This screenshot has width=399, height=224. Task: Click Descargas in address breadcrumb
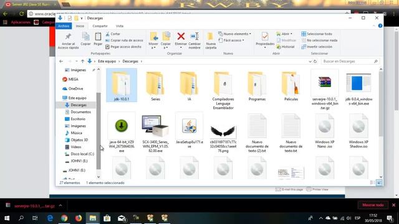[130, 62]
